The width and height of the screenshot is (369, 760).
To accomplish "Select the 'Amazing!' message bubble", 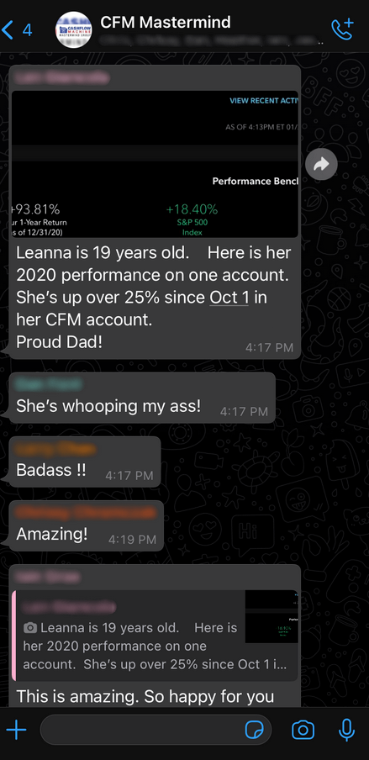I will click(87, 525).
